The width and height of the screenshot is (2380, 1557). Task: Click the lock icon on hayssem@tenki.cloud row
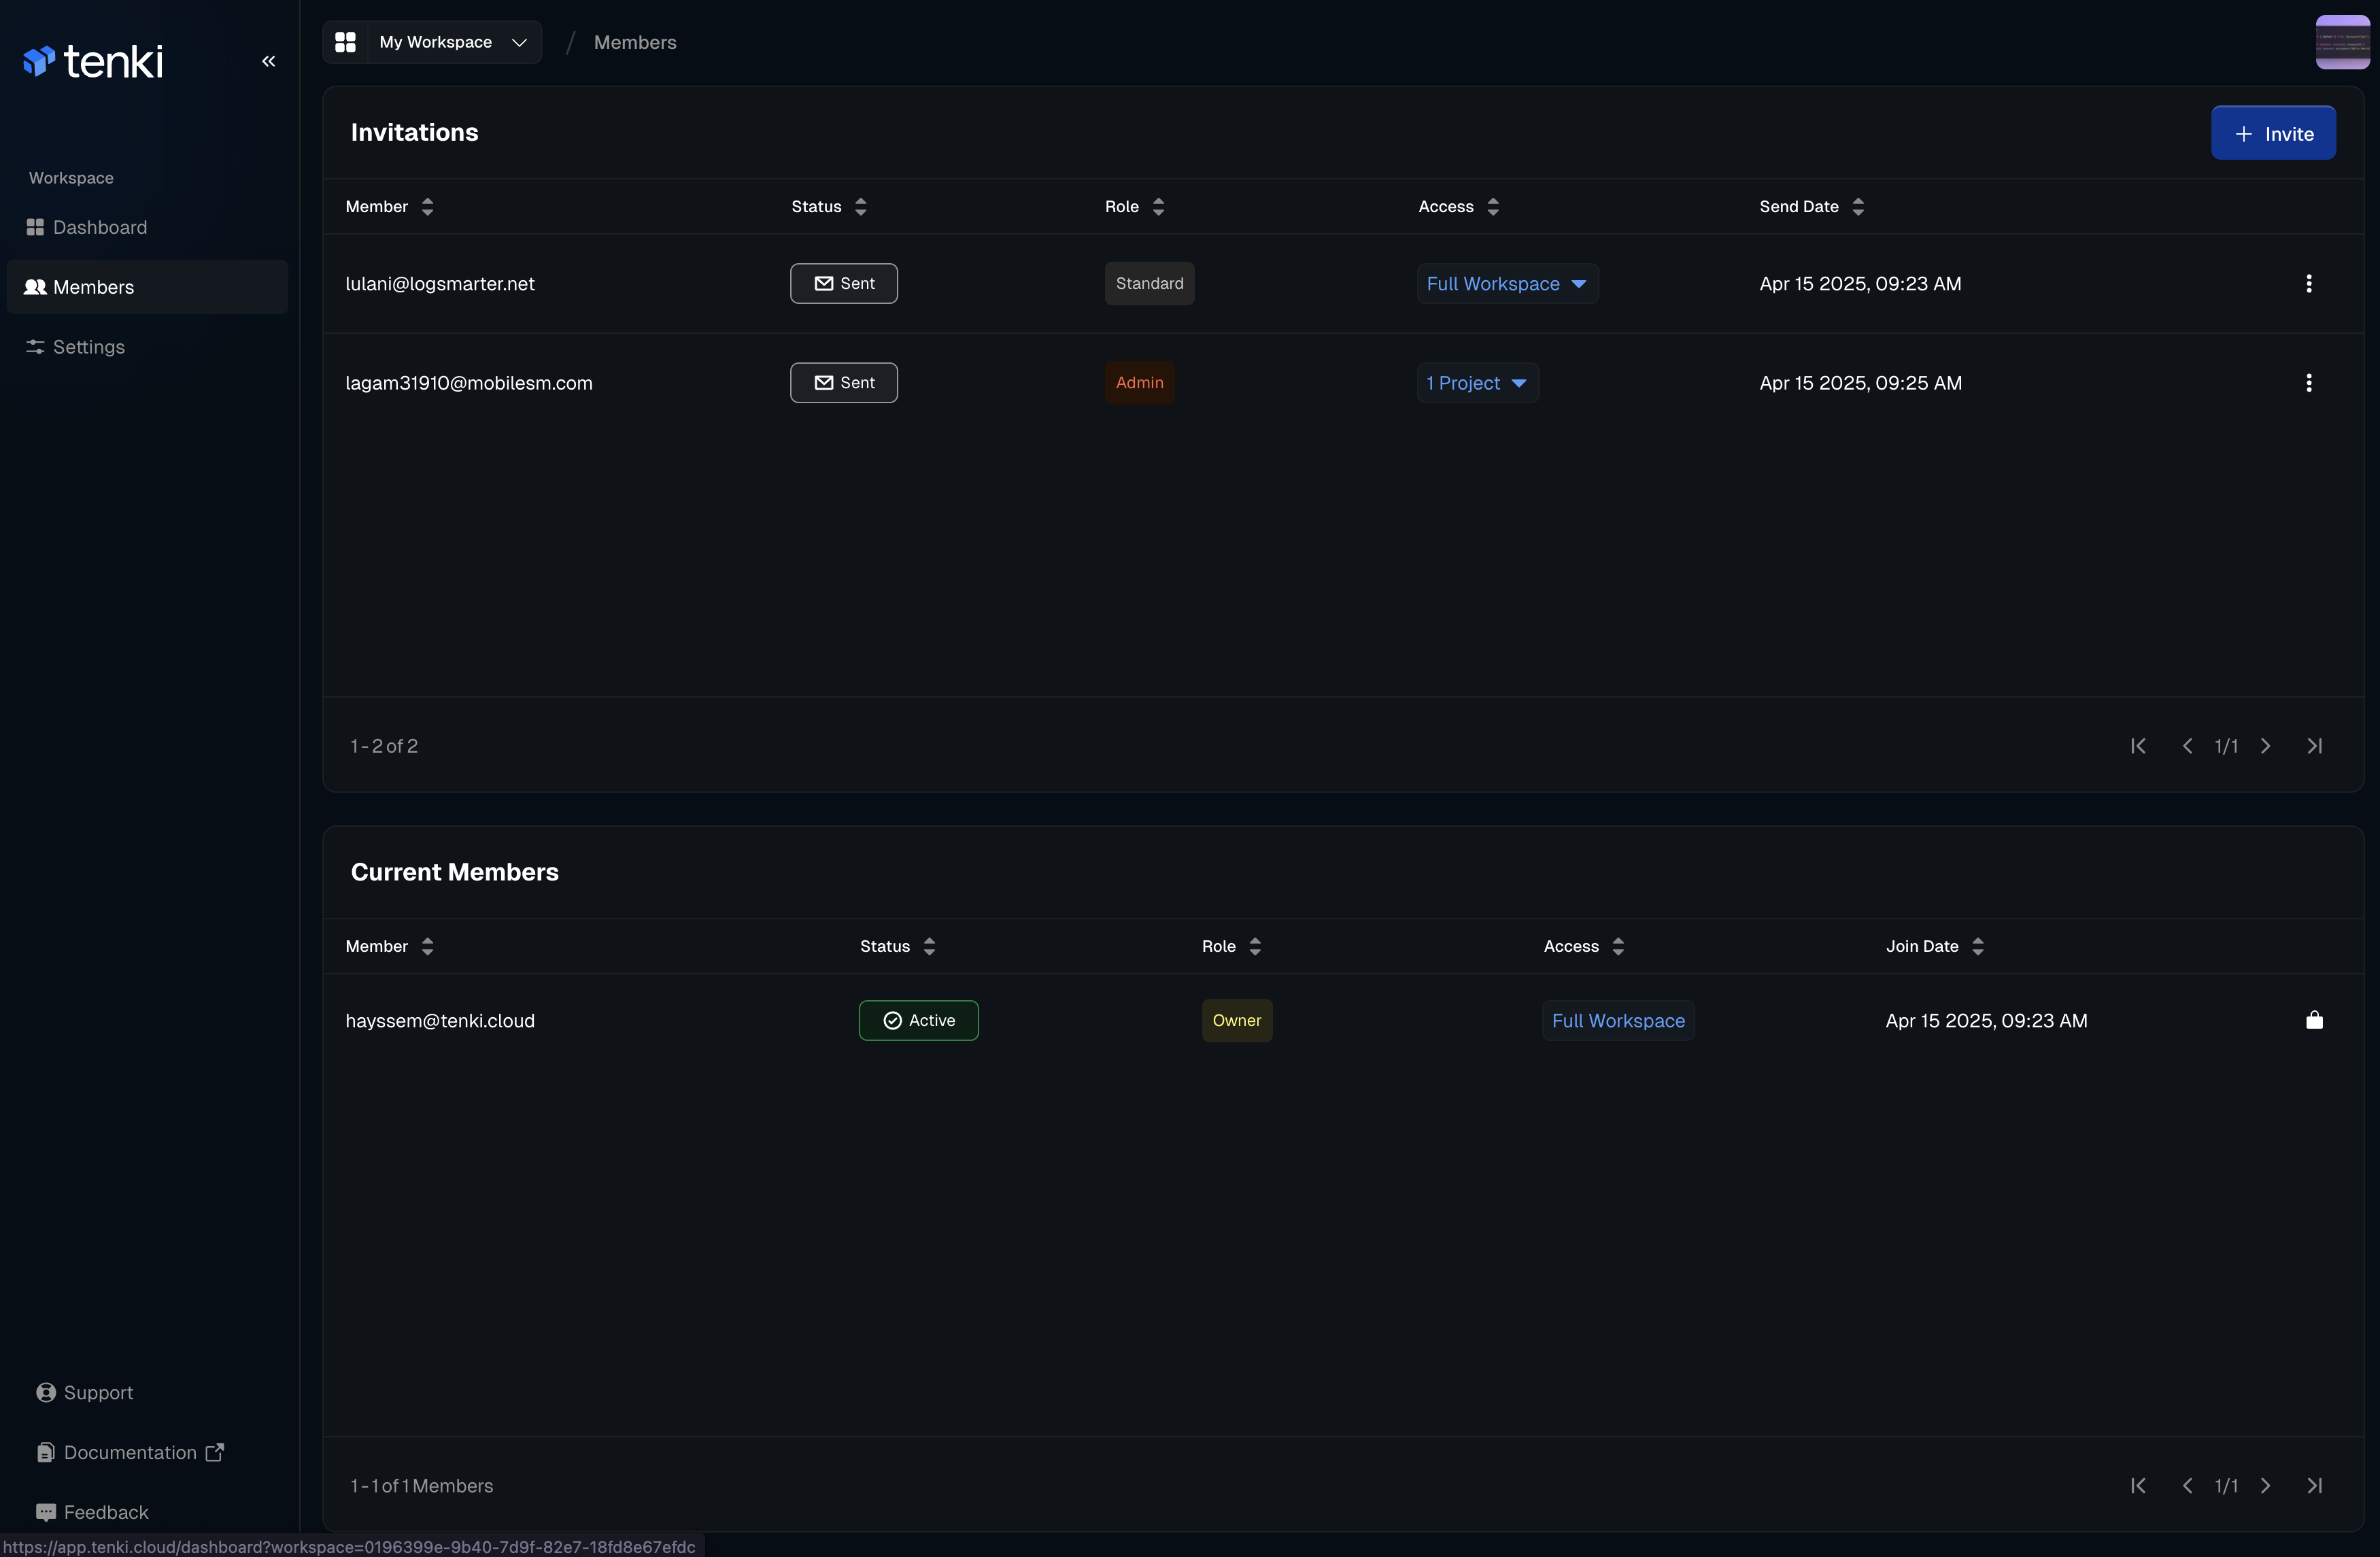tap(2313, 1020)
